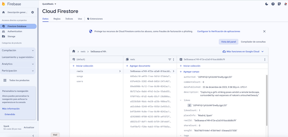Click the shield icon in the banner
Viewport: 288px width, 137px height.
click(91, 32)
